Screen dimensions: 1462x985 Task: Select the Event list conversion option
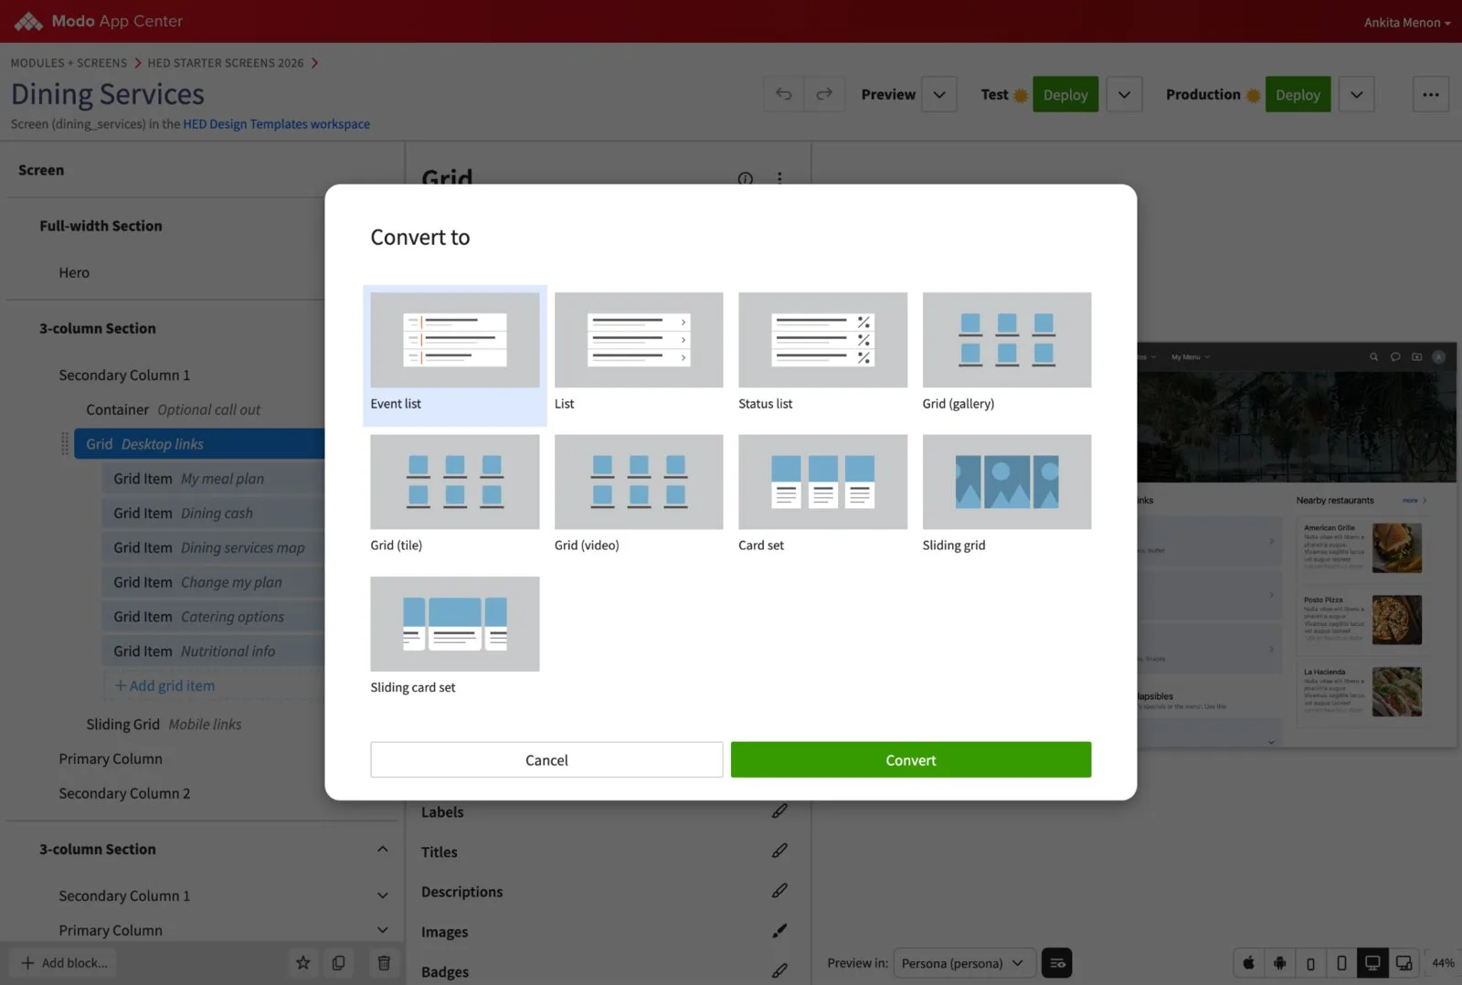(x=454, y=355)
